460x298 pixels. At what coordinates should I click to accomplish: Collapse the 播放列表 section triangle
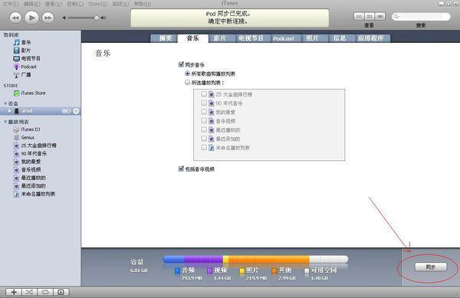coord(5,122)
